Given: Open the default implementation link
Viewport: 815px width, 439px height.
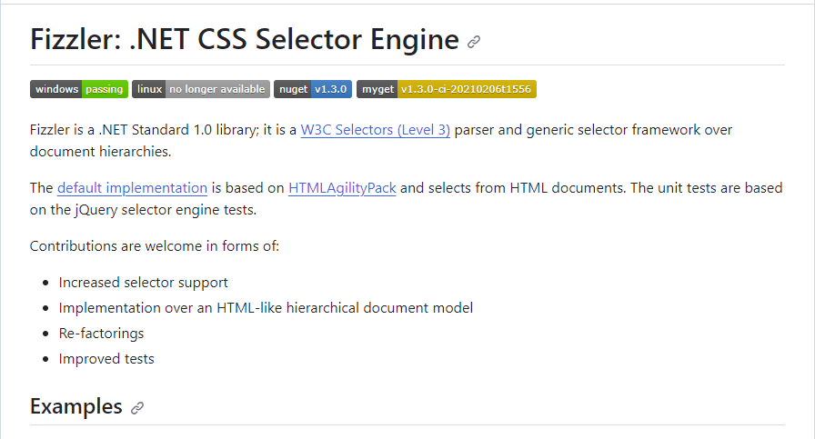Looking at the screenshot, I should (132, 188).
